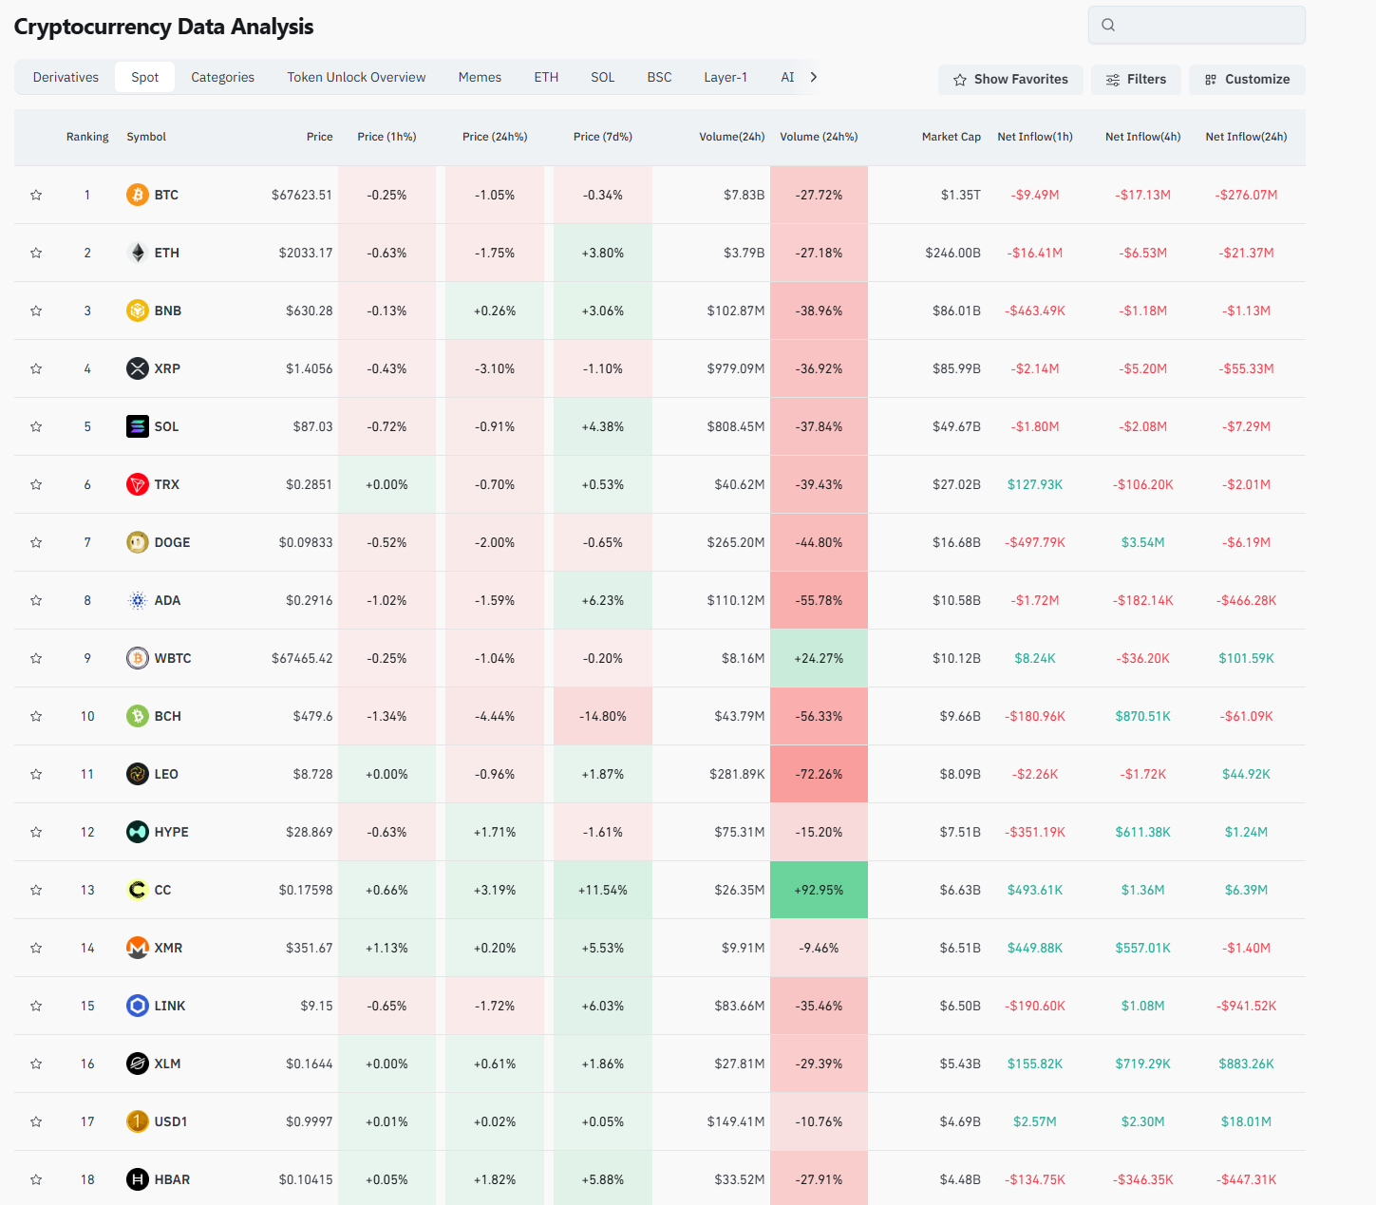Click the Show Favorites button
The width and height of the screenshot is (1376, 1205).
1010,80
